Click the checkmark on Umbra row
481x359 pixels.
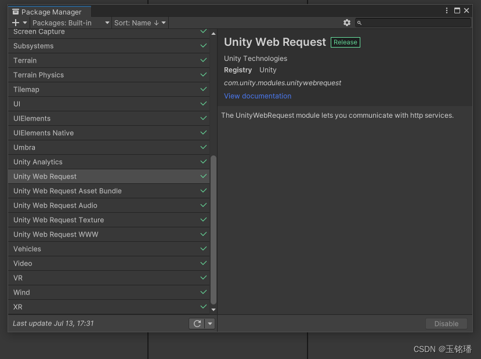tap(203, 147)
